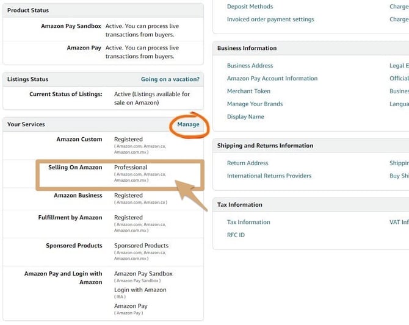Screen dimensions: 409x325
Task: Click Amazon Custom service label
Action: 79,139
